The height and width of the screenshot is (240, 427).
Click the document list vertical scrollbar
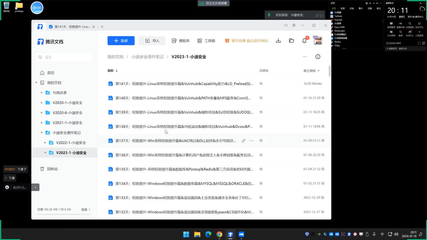coord(330,71)
